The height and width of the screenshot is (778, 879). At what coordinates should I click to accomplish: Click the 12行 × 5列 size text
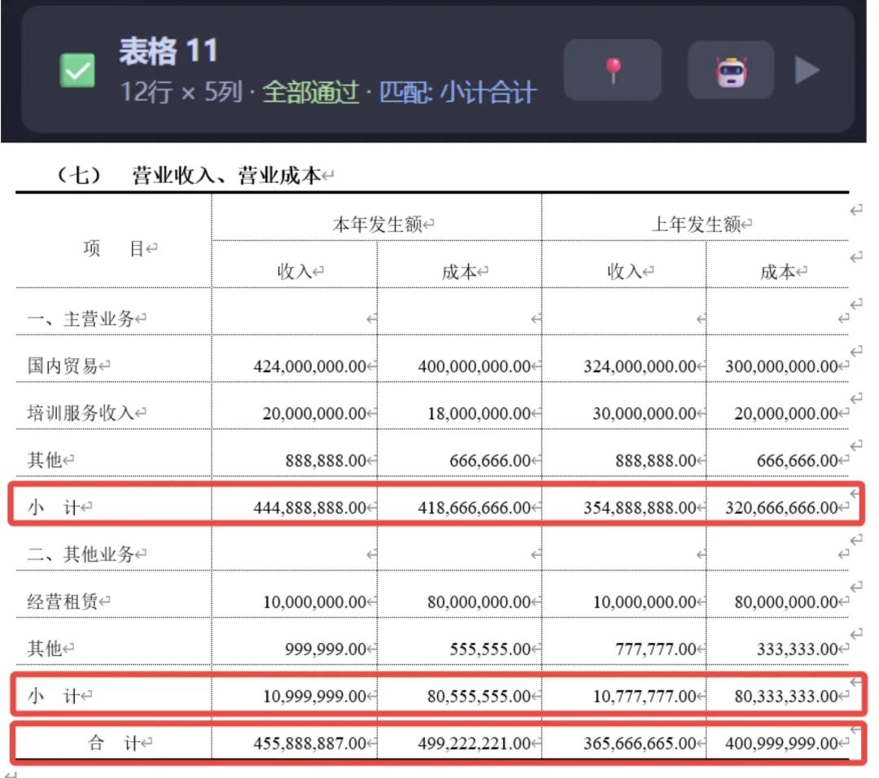tap(181, 92)
